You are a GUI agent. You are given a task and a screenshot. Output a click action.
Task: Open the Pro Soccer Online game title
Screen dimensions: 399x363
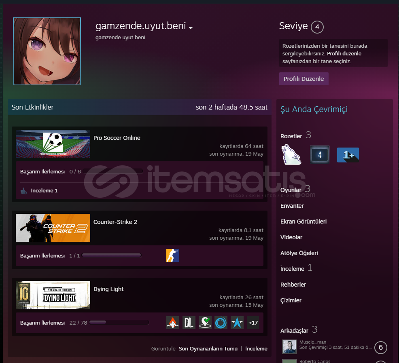[117, 138]
